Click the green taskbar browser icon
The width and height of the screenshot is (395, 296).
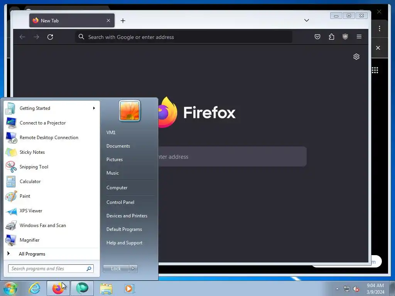point(82,288)
